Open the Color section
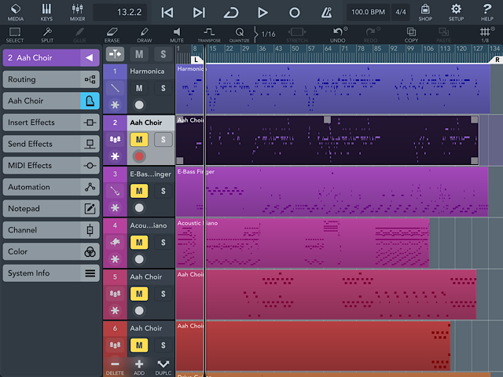This screenshot has width=503, height=377. 51,251
